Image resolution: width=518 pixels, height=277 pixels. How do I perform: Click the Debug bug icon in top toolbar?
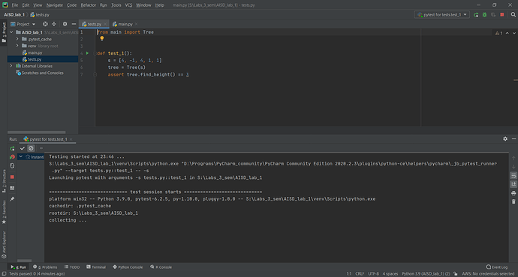click(484, 15)
